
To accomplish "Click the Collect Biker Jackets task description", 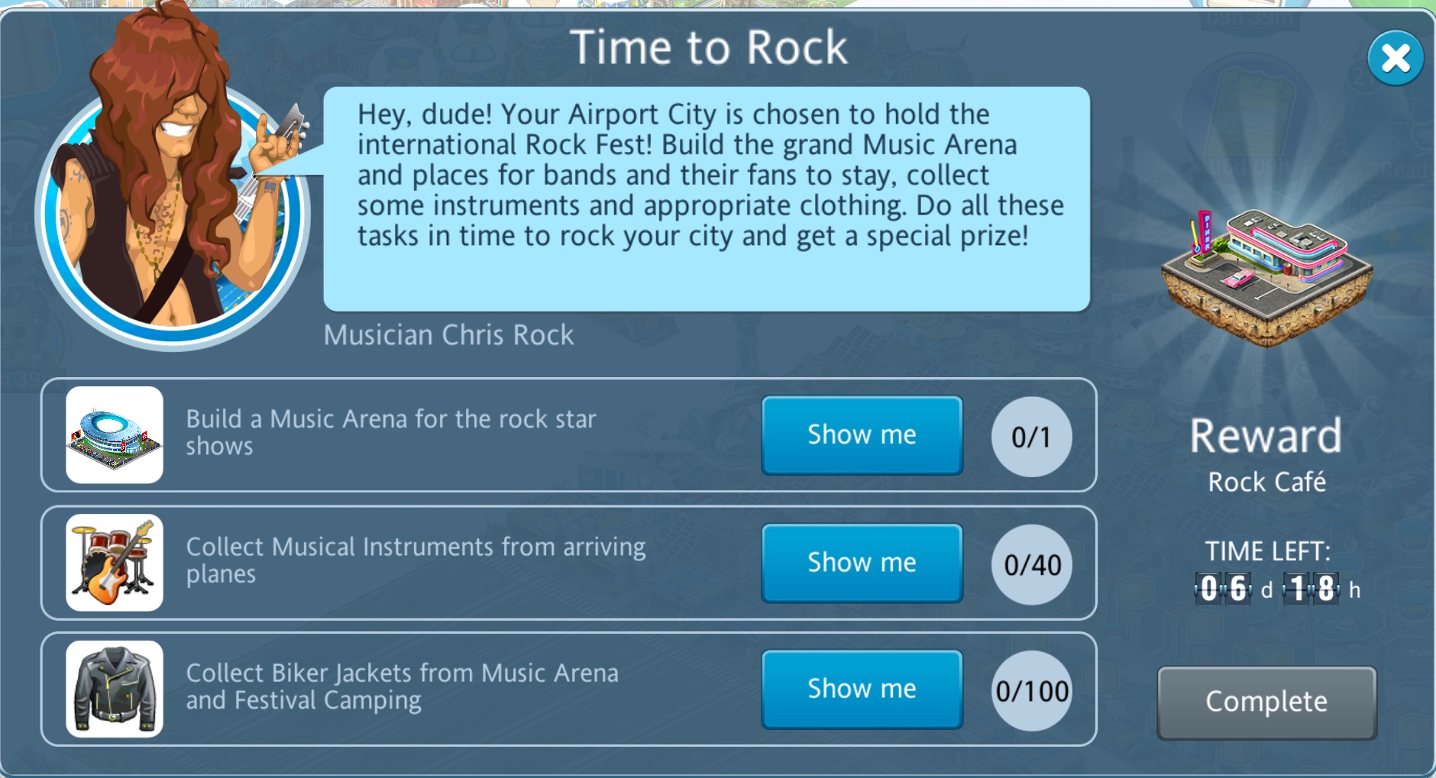I will (x=402, y=686).
